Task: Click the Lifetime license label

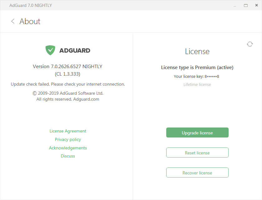Action: click(x=197, y=85)
